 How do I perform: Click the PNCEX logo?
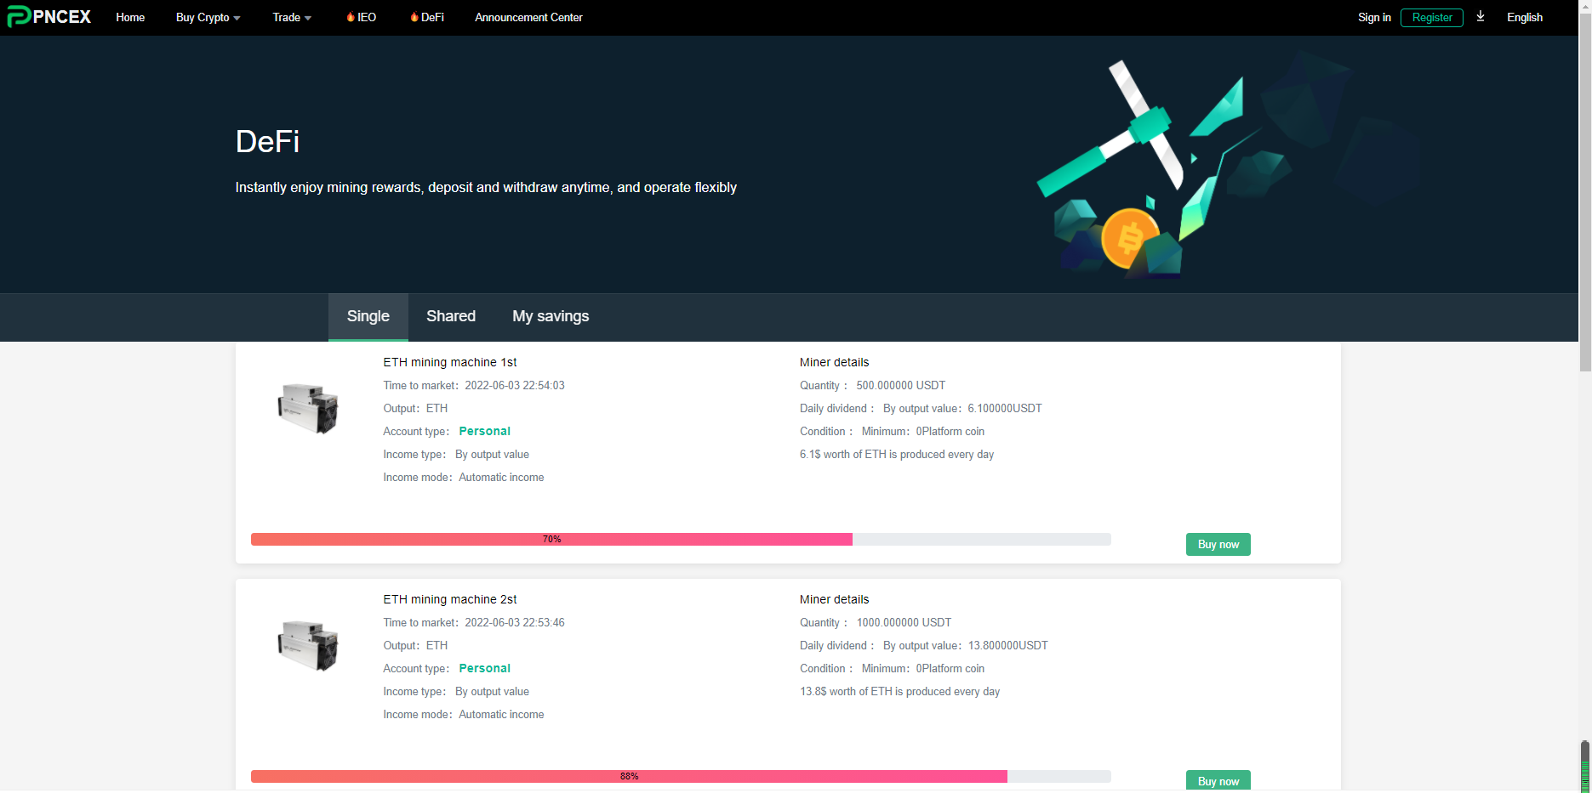[49, 17]
